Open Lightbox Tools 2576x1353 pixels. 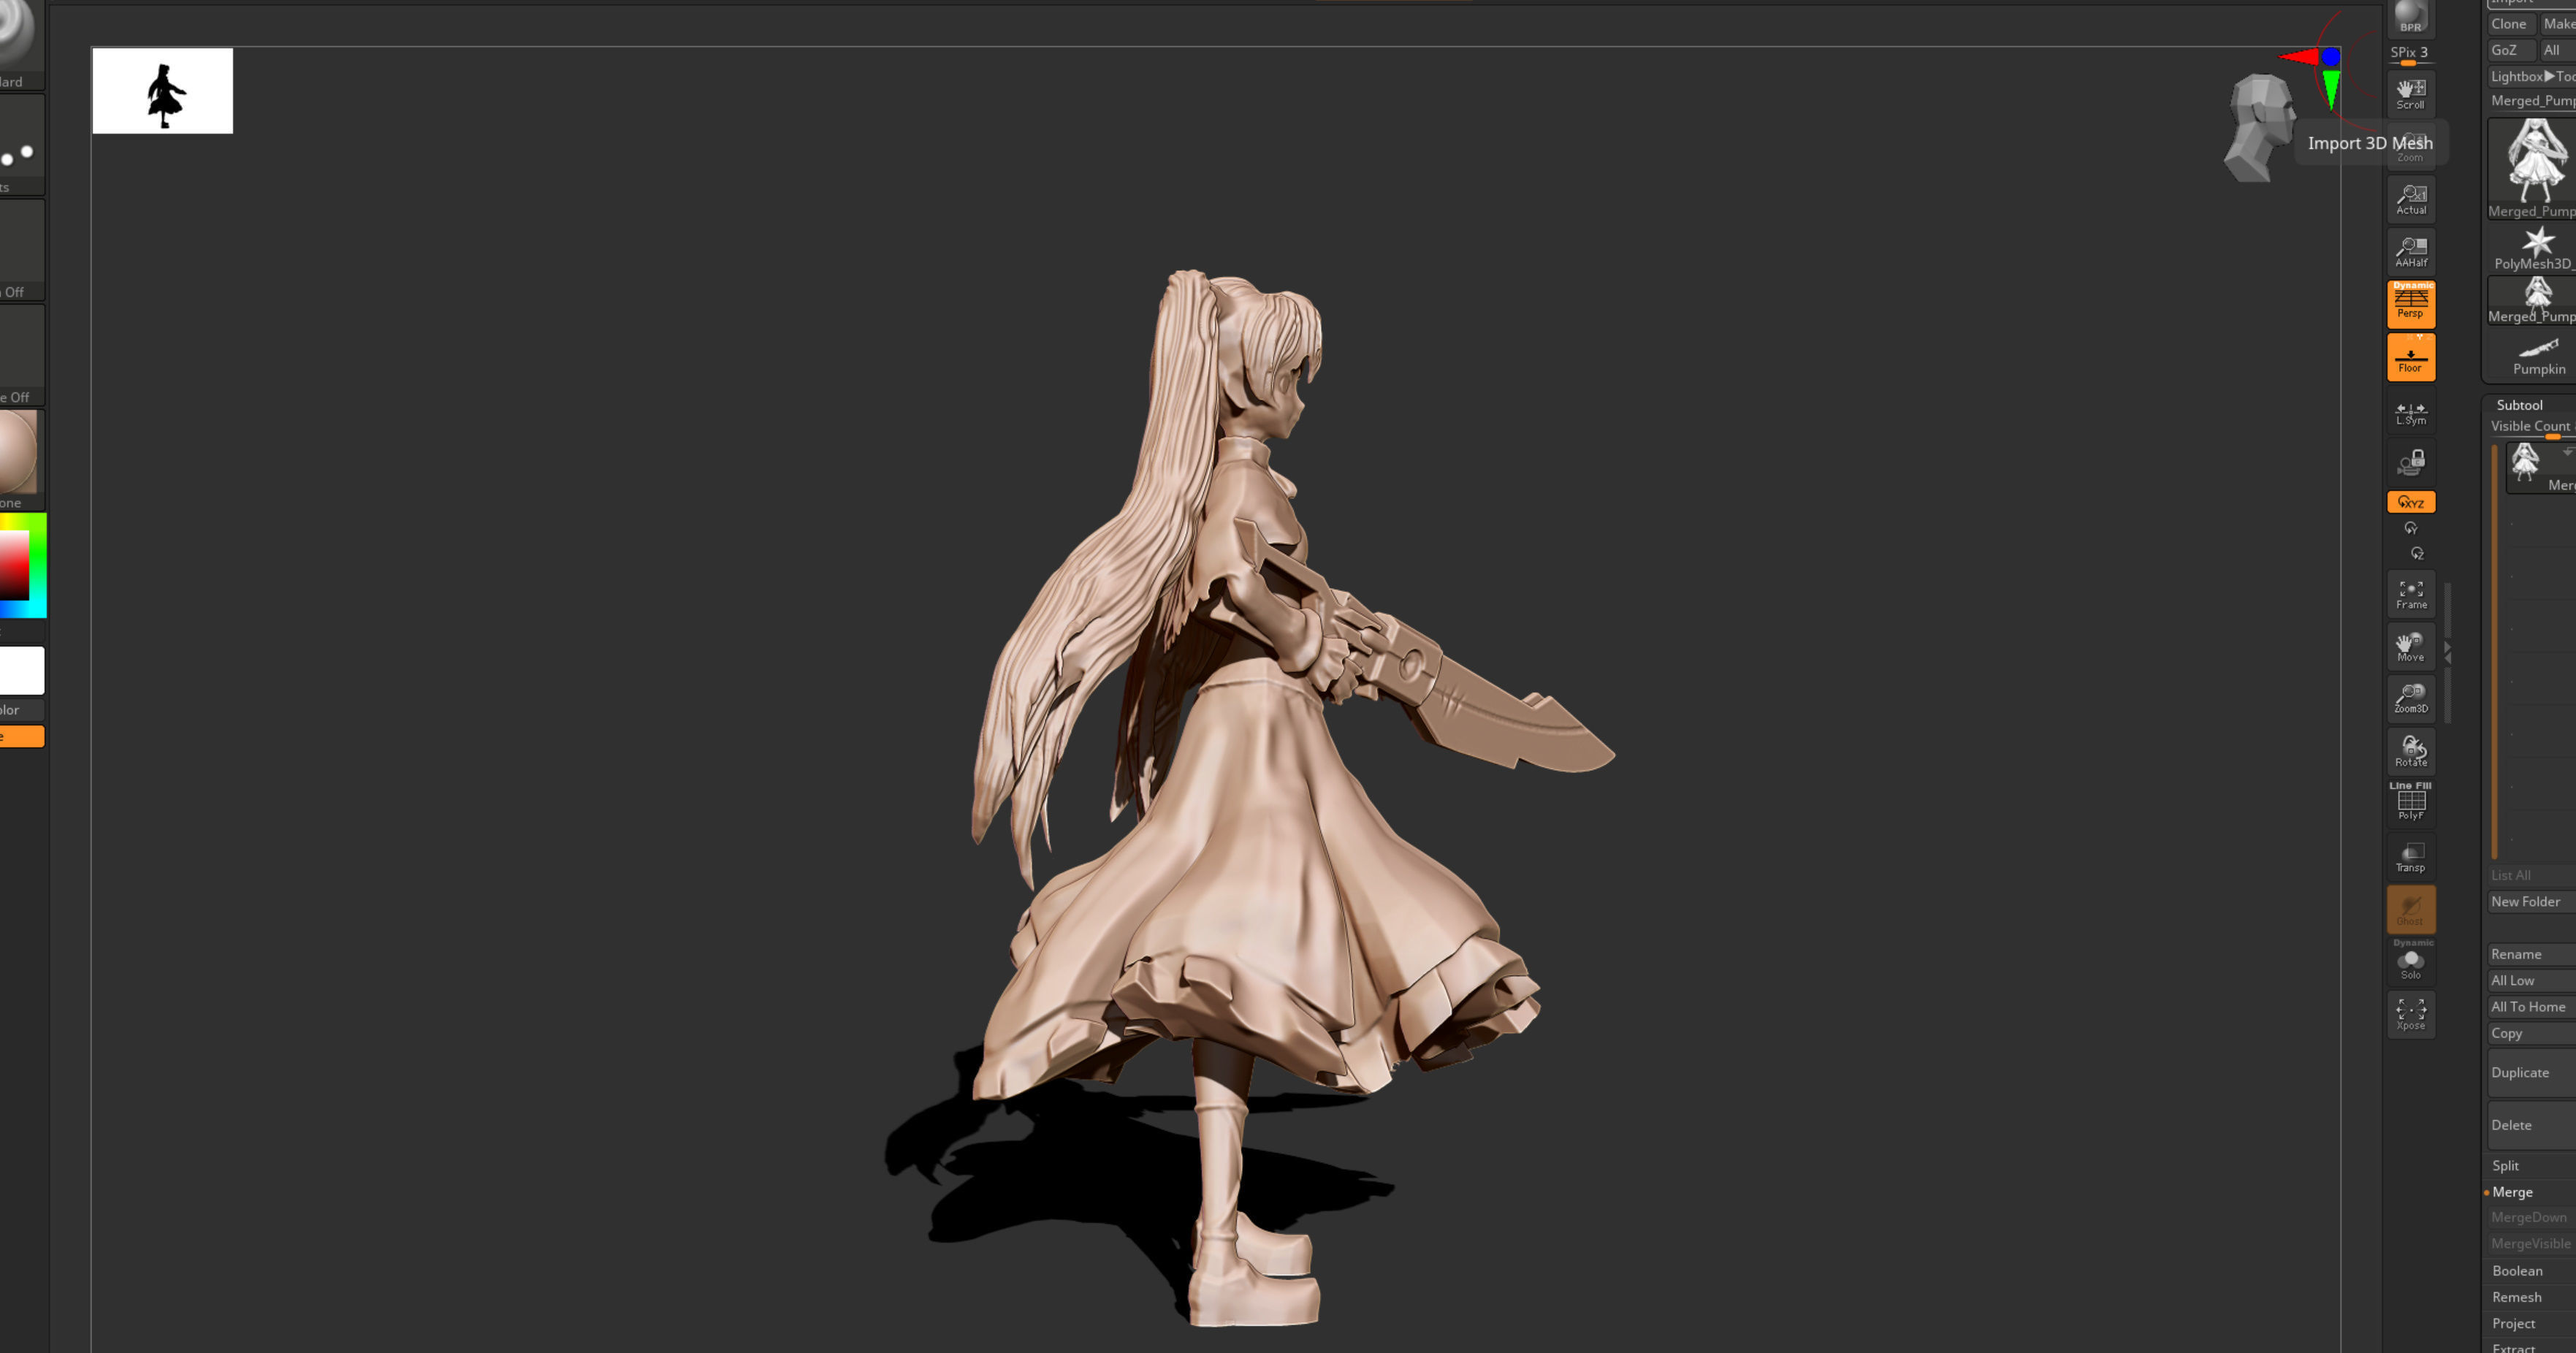pyautogui.click(x=2531, y=76)
